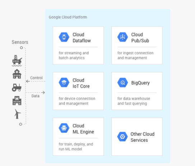
Task: Select the schoolhouse sensor icon
Action: 17,74
